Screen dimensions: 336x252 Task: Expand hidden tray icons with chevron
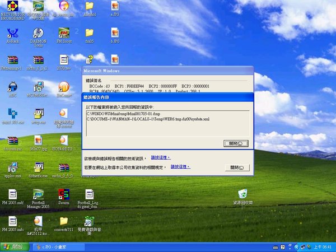[297, 248]
